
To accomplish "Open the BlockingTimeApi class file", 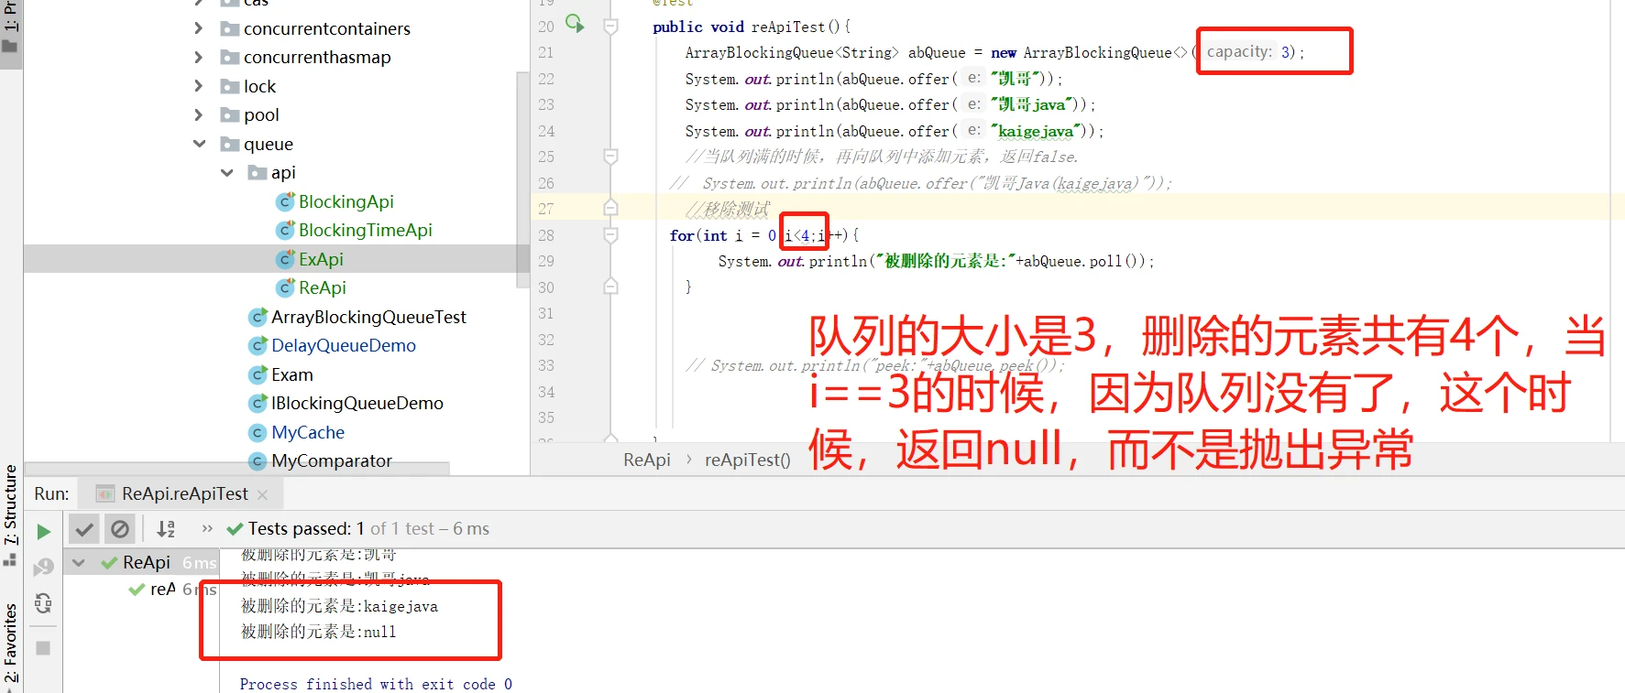I will tap(365, 230).
